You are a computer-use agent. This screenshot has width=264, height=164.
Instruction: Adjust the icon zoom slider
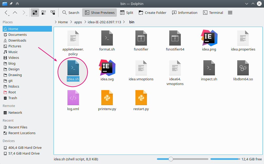pos(171,159)
